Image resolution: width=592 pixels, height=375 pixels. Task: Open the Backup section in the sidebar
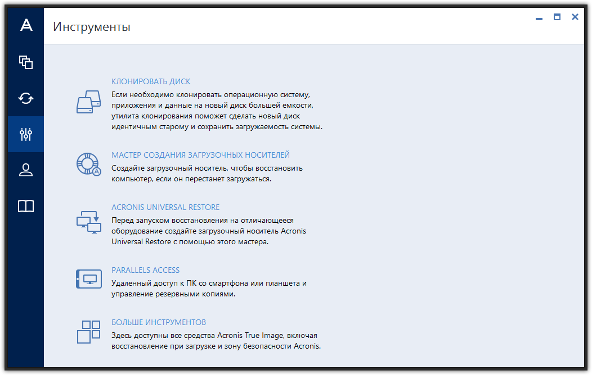coord(26,62)
